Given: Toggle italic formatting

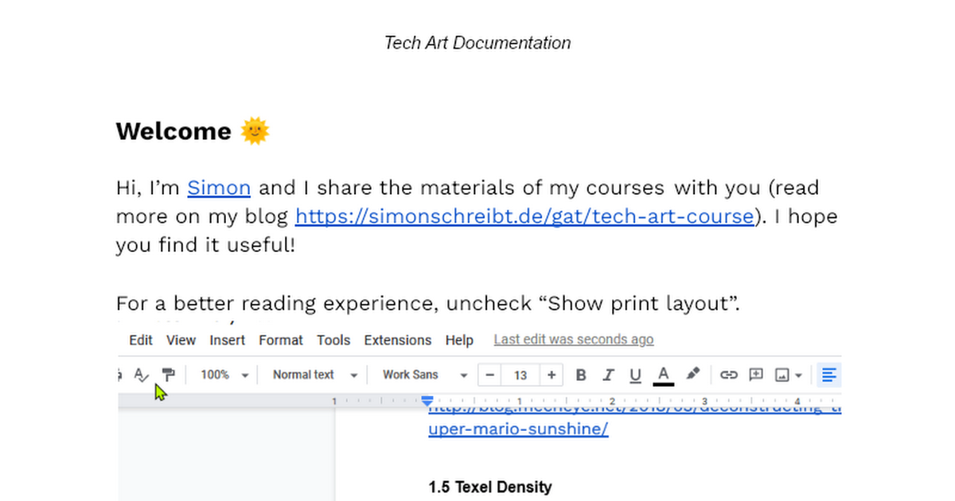Looking at the screenshot, I should pos(608,375).
